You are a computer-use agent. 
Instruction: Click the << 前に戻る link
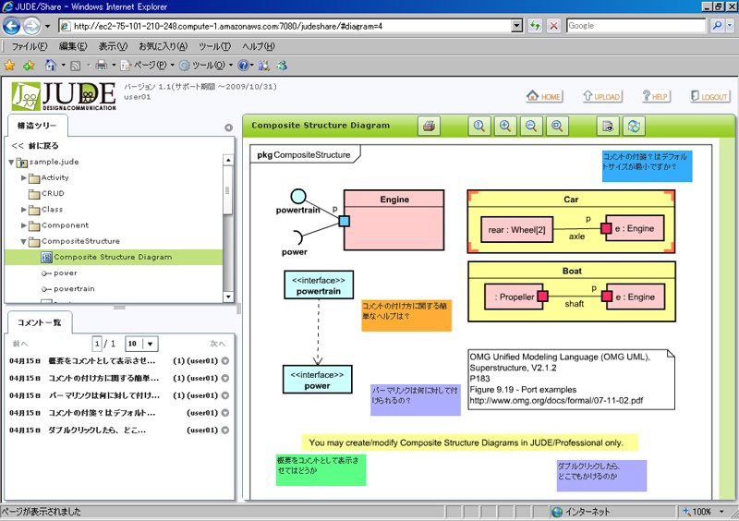(x=35, y=146)
